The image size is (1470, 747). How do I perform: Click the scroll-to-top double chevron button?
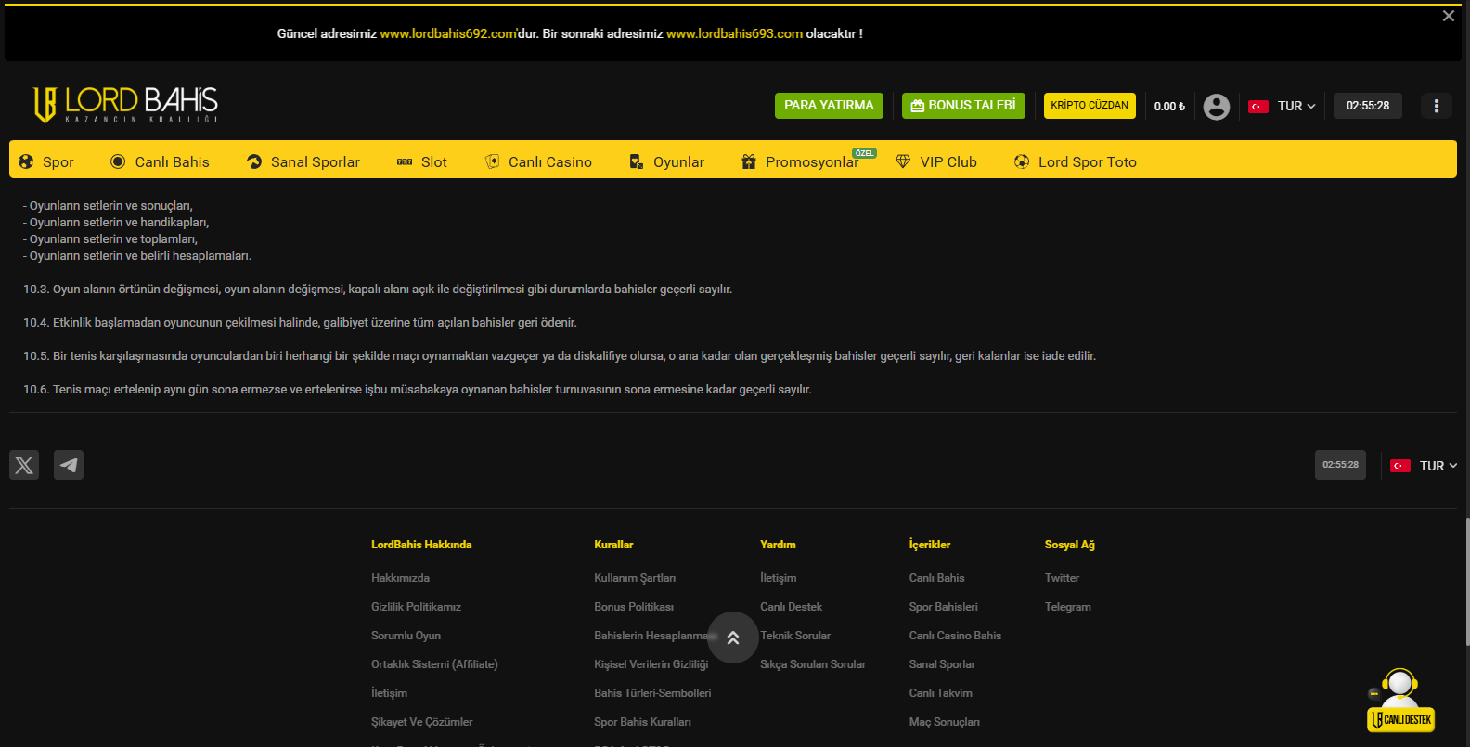click(733, 638)
